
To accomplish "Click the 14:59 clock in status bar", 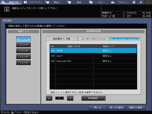I will pos(5,113).
